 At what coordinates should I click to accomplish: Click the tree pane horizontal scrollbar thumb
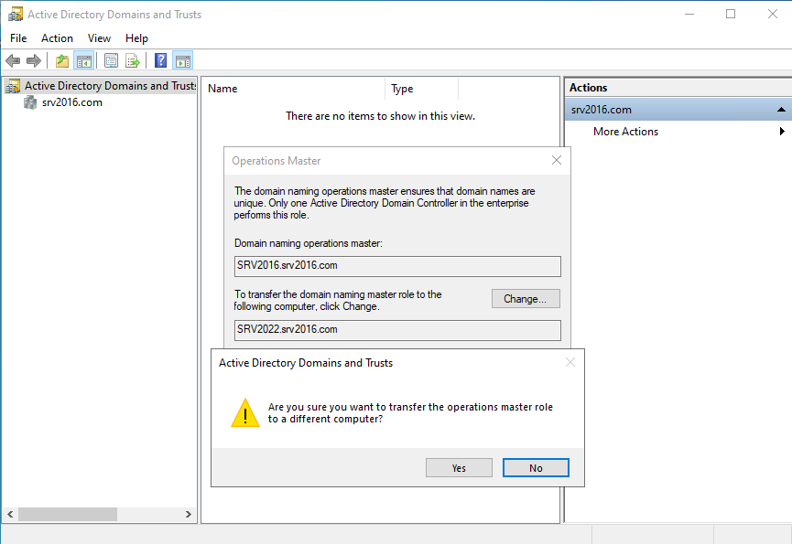(68, 514)
